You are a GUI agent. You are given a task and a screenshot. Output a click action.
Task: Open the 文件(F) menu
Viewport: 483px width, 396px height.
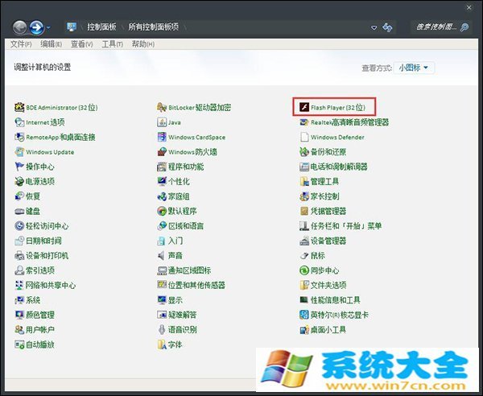coord(21,44)
